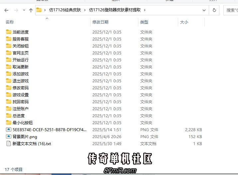Screen dimensions: 238x175
Task: Select the 总进度 folder icon
Action: [x=9, y=116]
